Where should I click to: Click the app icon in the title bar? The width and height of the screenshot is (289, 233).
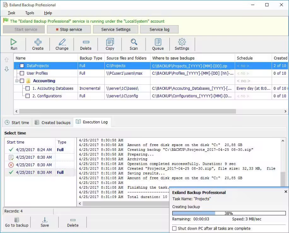tap(5, 5)
